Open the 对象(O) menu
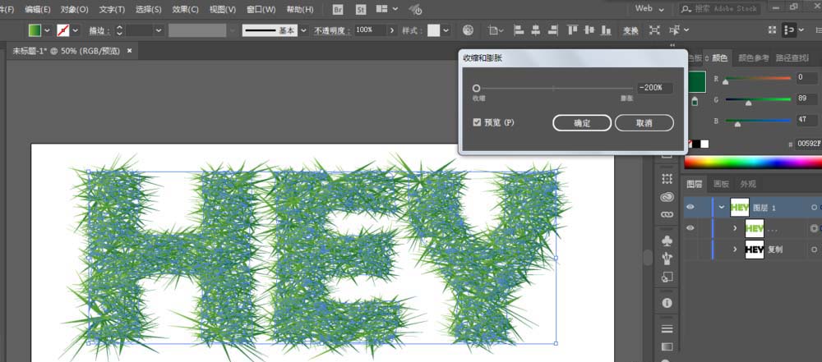 (x=75, y=9)
